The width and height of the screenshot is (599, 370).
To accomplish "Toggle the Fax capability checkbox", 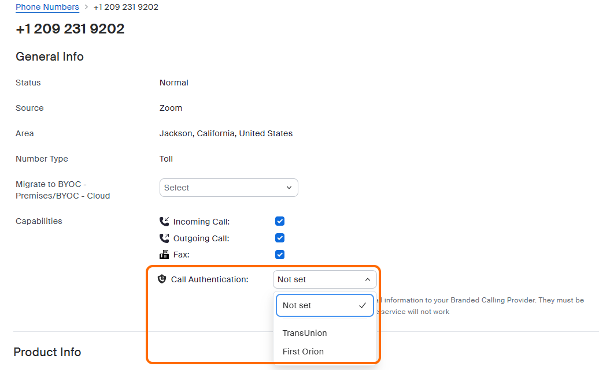I will (280, 255).
